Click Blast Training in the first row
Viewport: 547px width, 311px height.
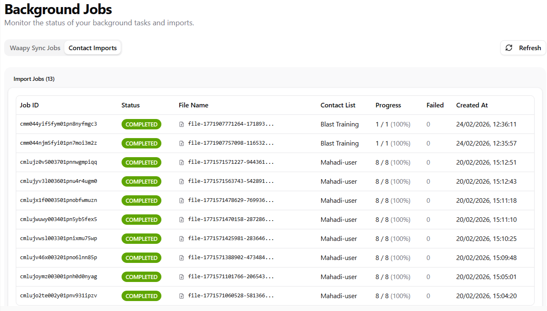pos(339,124)
